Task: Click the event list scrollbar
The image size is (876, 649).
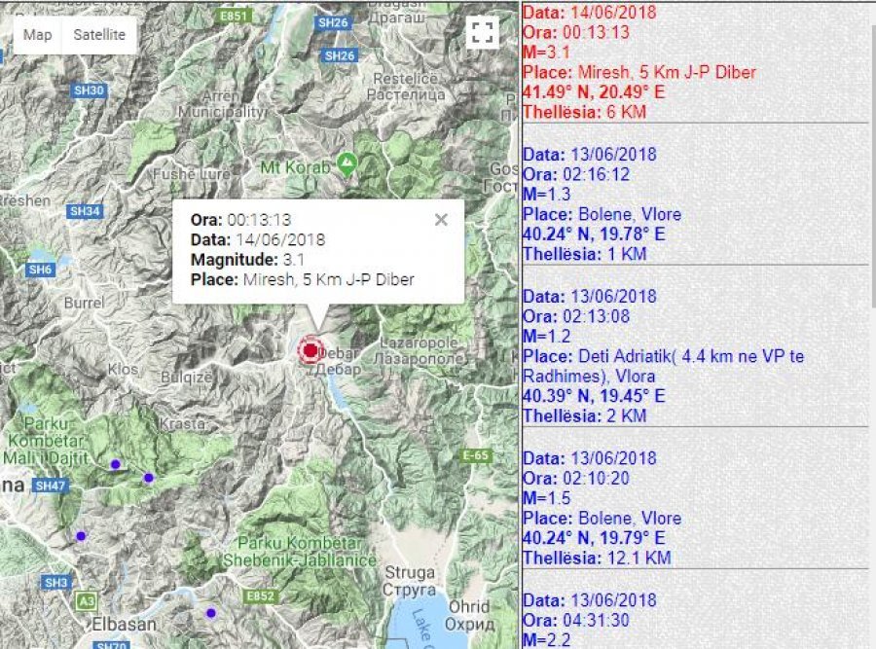Action: pos(870,146)
